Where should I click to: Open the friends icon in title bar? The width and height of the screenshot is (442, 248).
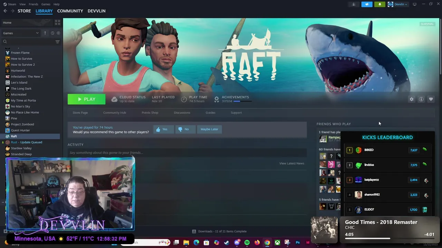(354, 4)
